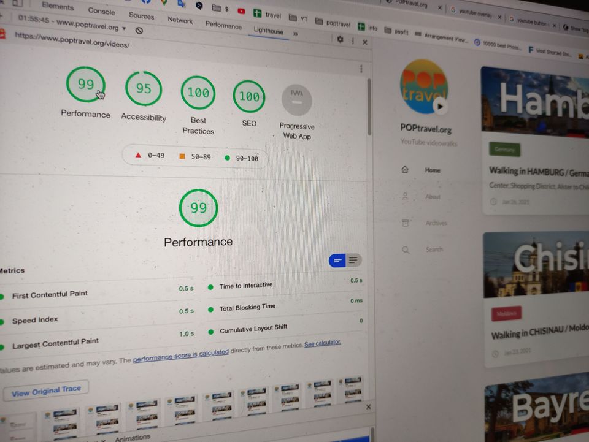Switch metrics to expanded description view

(x=353, y=261)
